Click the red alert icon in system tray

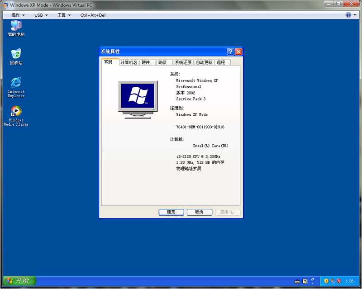(338, 281)
